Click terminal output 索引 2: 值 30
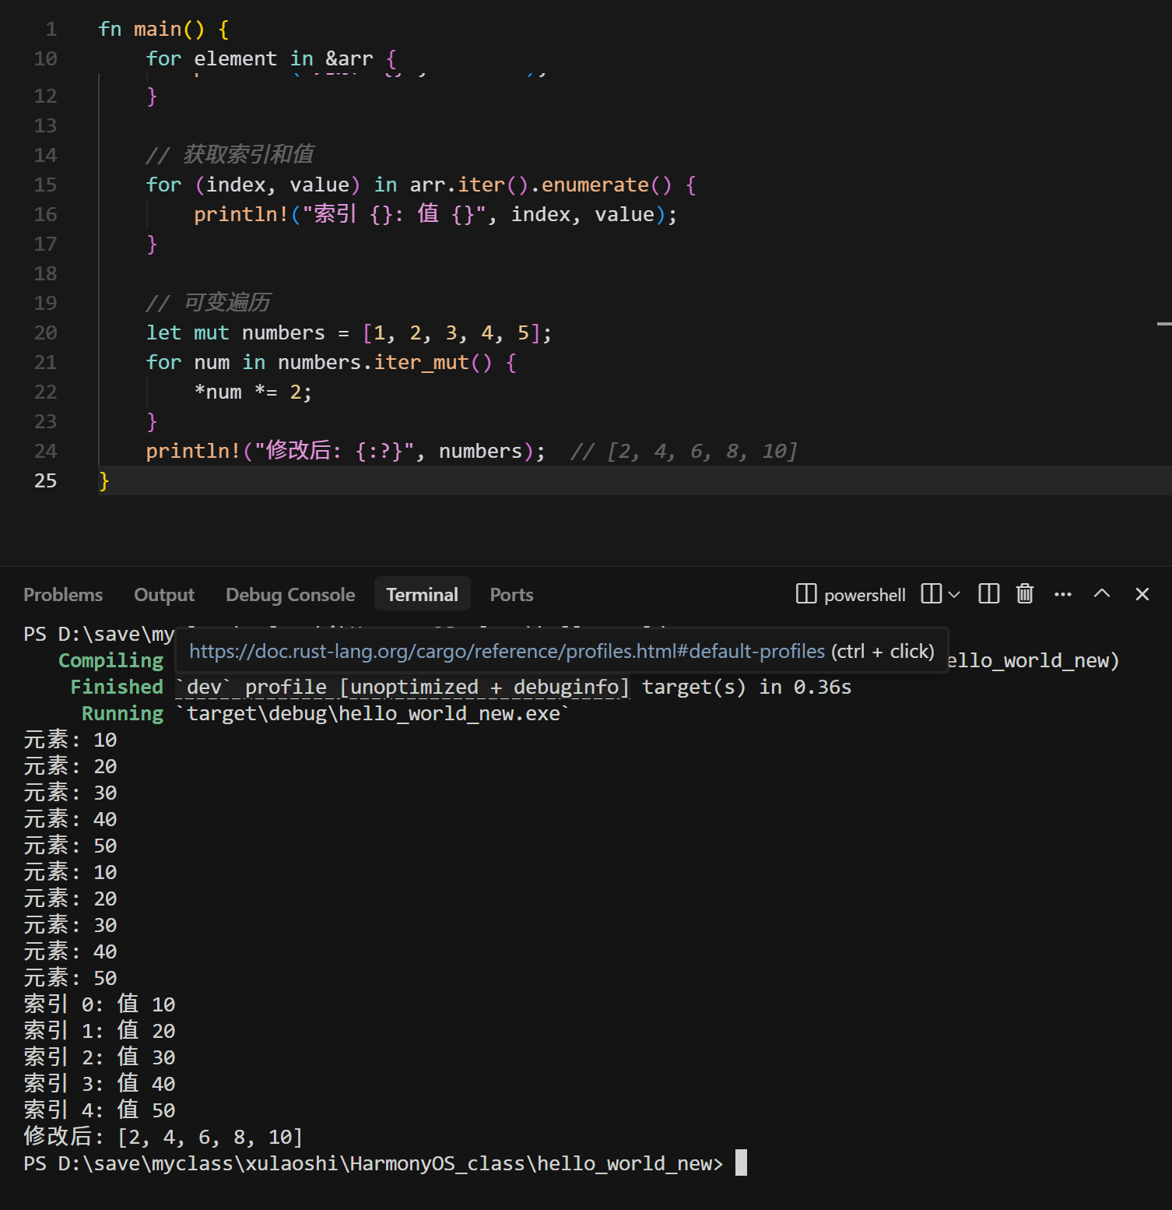 click(x=100, y=1057)
